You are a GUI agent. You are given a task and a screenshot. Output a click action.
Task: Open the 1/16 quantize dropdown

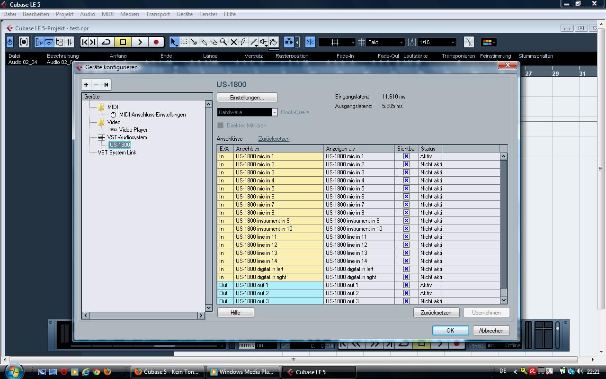pyautogui.click(x=437, y=42)
